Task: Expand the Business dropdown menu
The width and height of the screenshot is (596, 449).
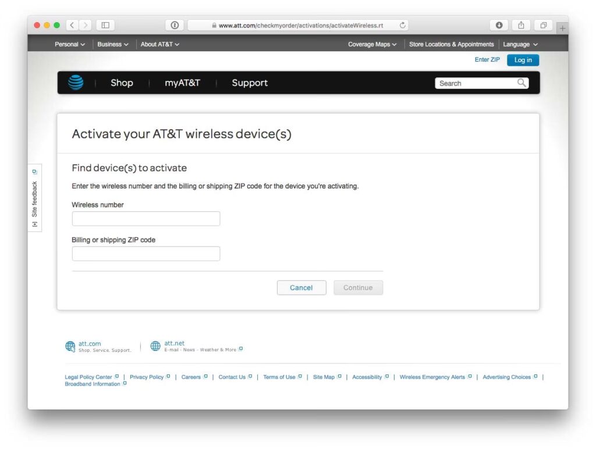Action: (113, 44)
